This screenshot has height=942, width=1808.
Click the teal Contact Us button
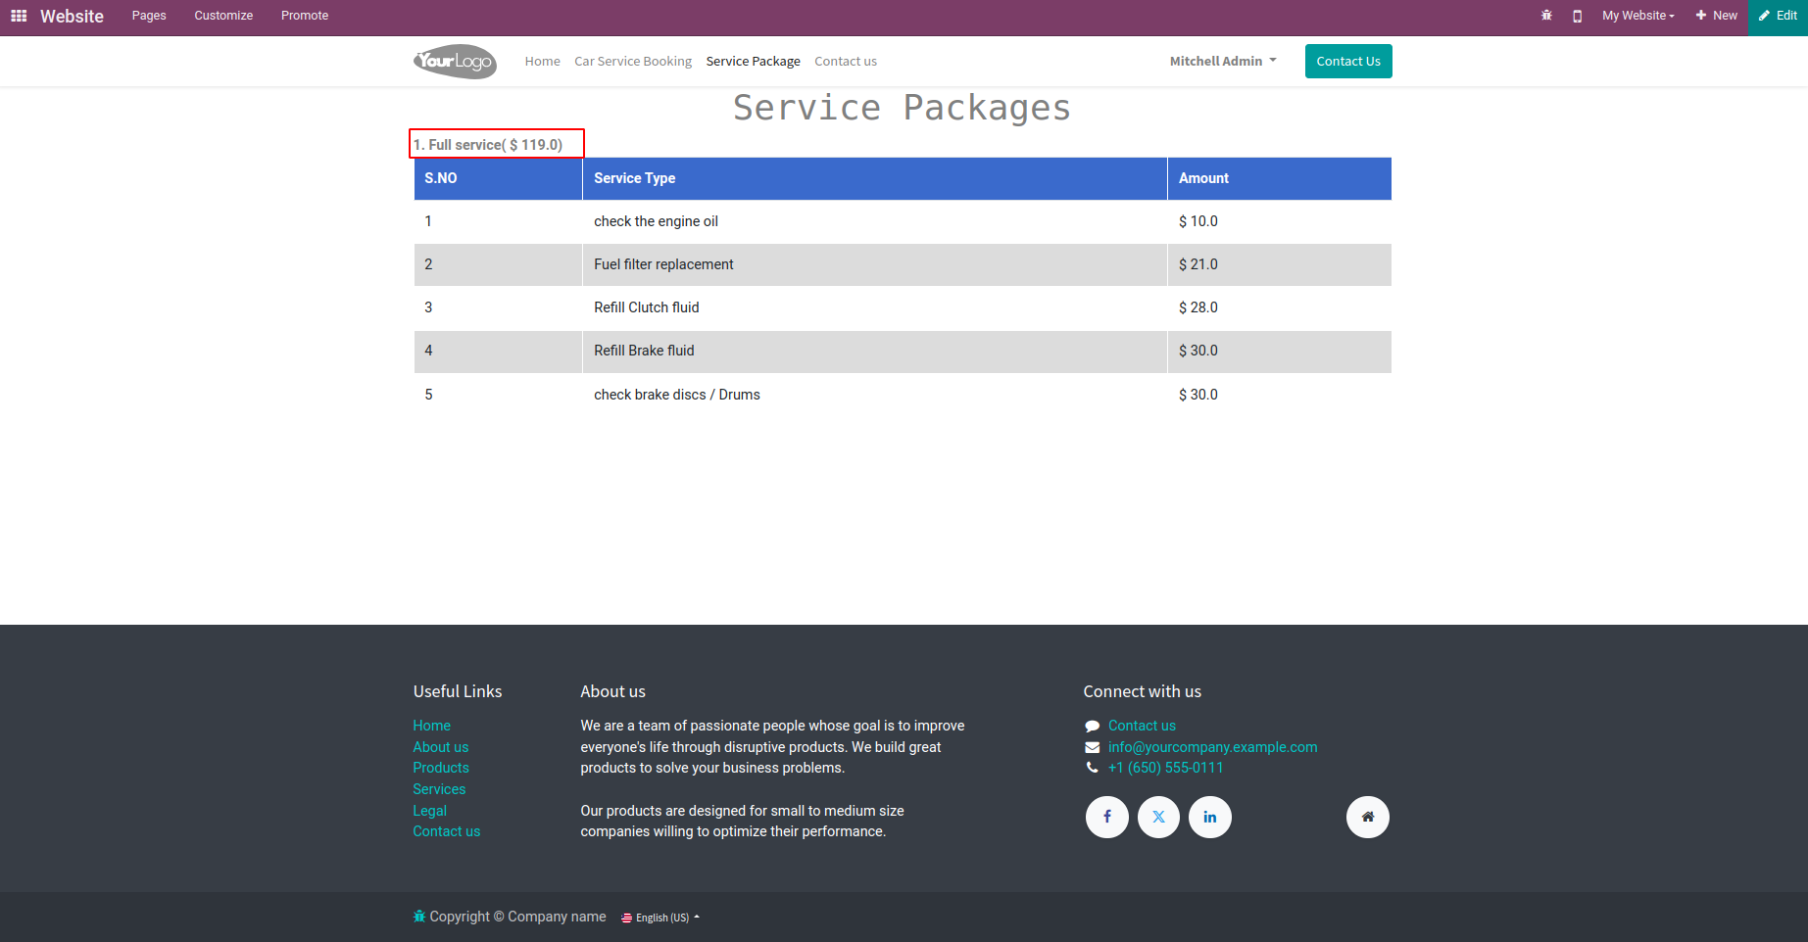pos(1348,61)
